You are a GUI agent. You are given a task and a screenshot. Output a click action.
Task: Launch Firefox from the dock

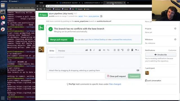click(x=3, y=17)
